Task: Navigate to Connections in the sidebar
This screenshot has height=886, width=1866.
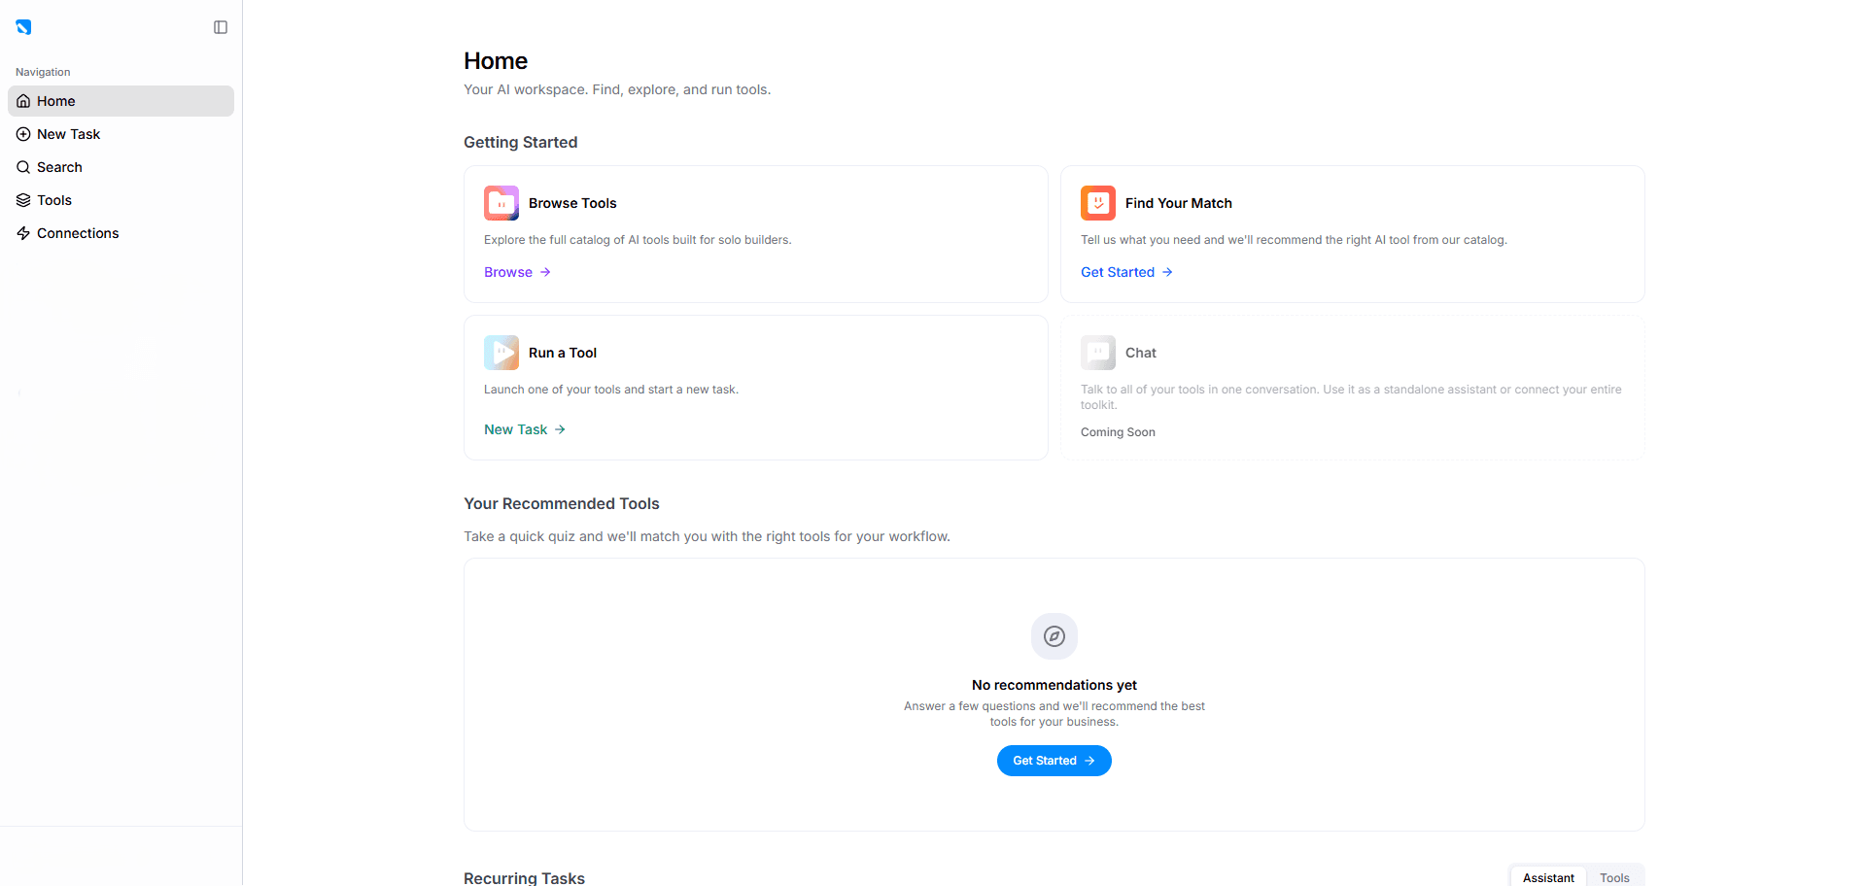Action: [x=78, y=233]
